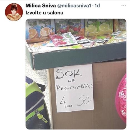The image size is (130, 130).
Task: Click the 1d timestamp of the tweet
Action: pos(97,6)
